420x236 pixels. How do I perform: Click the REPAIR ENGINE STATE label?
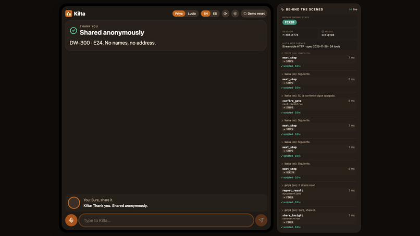tap(295, 17)
